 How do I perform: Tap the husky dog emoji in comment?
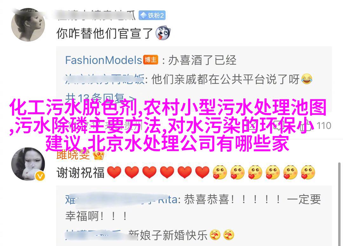click(x=163, y=33)
